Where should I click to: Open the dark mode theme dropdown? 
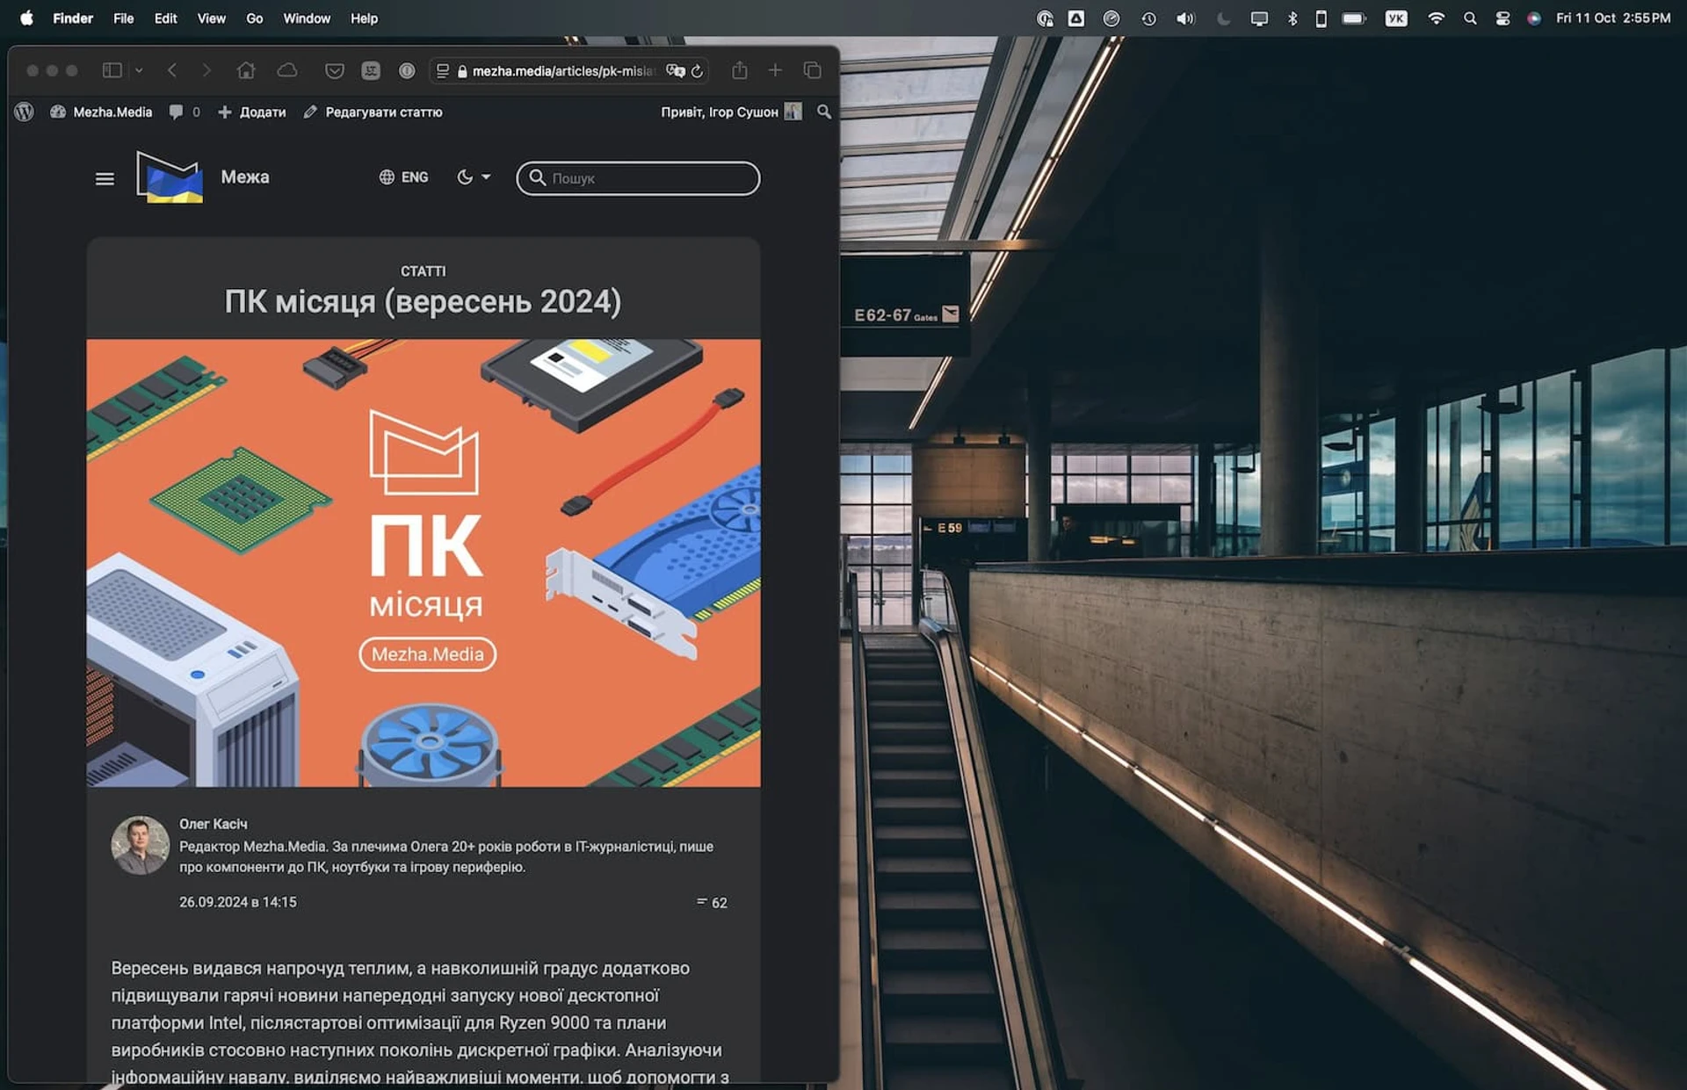474,177
